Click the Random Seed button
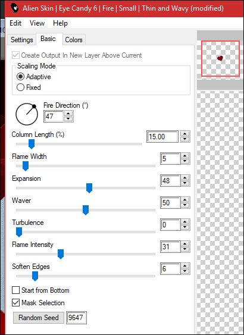Viewport: 244px width, 335px height. 39,318
